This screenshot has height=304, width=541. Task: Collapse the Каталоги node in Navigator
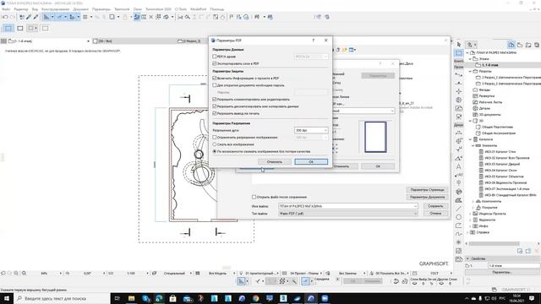pyautogui.click(x=470, y=139)
